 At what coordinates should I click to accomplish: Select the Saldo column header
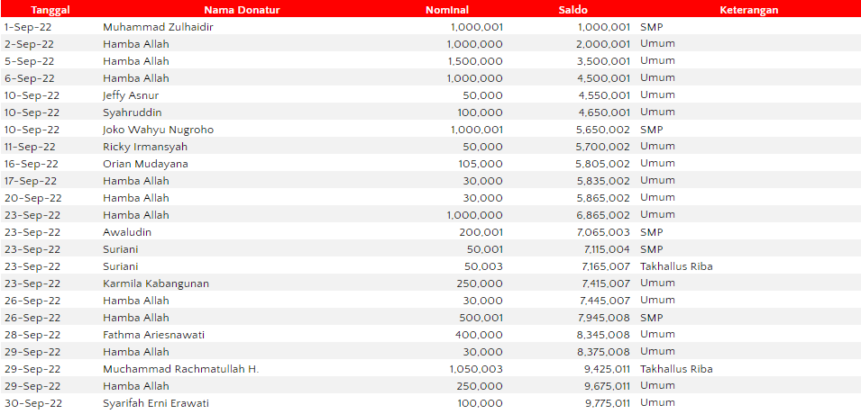coord(574,10)
